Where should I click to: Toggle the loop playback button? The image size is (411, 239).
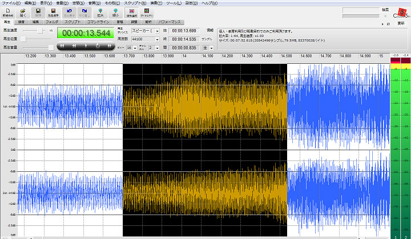tap(98, 45)
